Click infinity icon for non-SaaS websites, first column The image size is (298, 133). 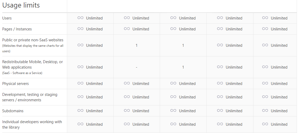80,45
